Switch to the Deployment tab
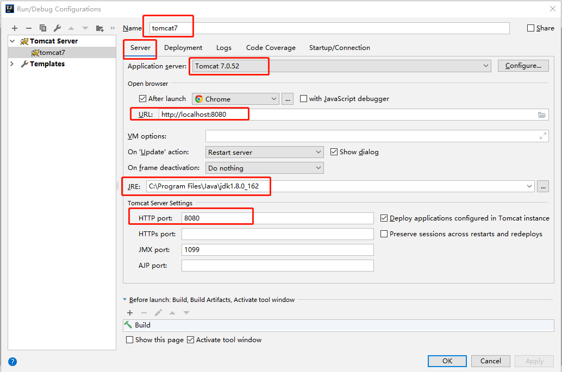Image resolution: width=562 pixels, height=372 pixels. [x=183, y=48]
